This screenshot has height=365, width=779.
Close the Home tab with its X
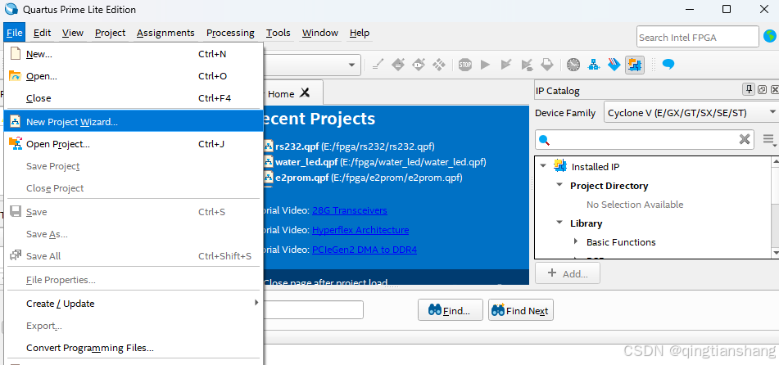click(x=305, y=92)
